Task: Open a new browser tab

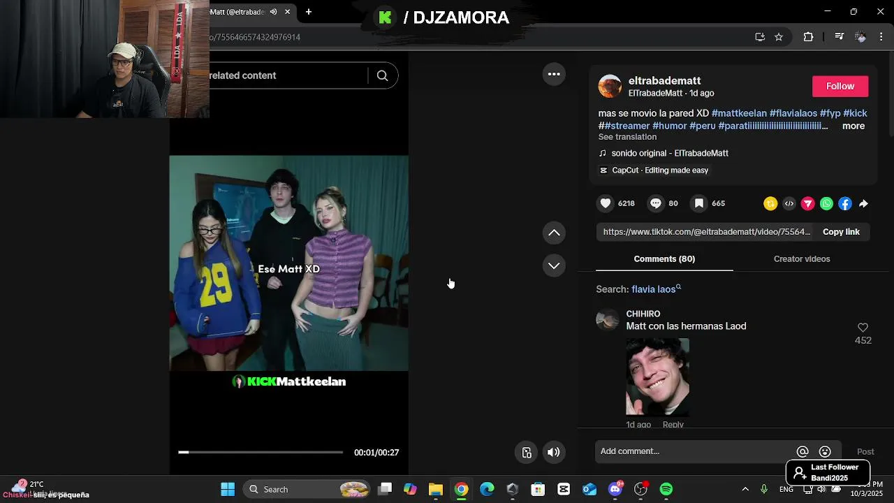Action: (308, 12)
